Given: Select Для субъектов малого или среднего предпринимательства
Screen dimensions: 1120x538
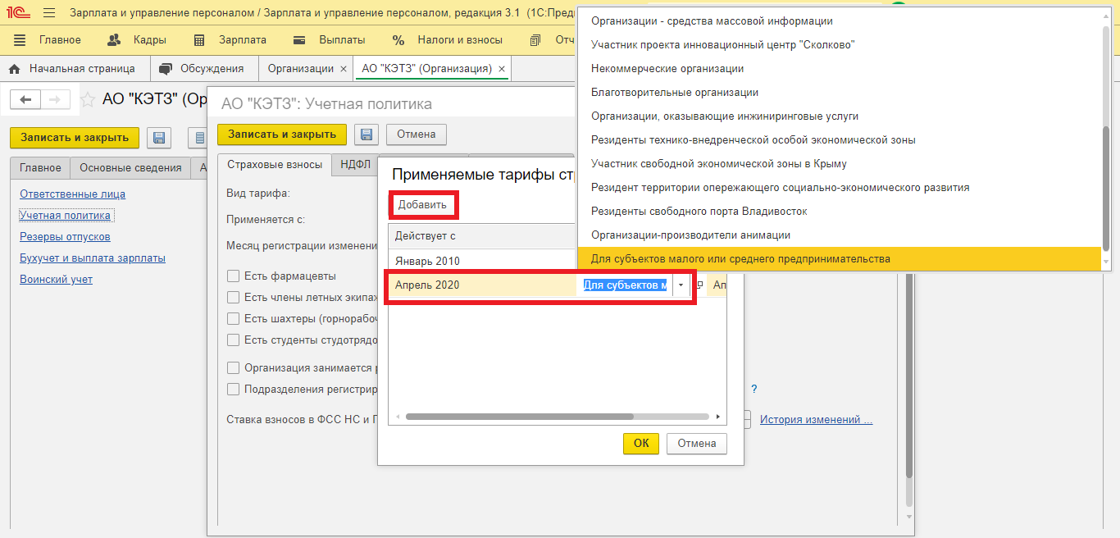Looking at the screenshot, I should coord(740,259).
